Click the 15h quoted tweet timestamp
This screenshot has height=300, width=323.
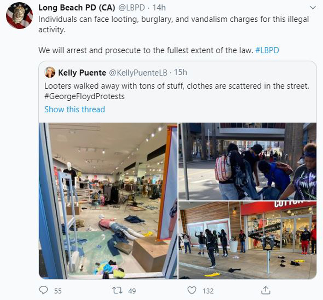pos(181,72)
